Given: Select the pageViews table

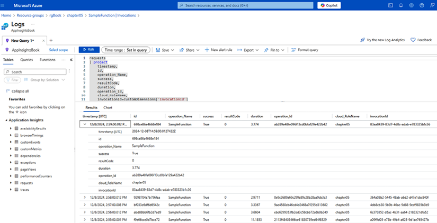Looking at the screenshot, I should 28,169.
